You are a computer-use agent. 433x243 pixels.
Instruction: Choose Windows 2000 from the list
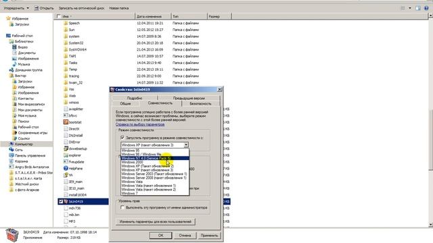point(155,162)
